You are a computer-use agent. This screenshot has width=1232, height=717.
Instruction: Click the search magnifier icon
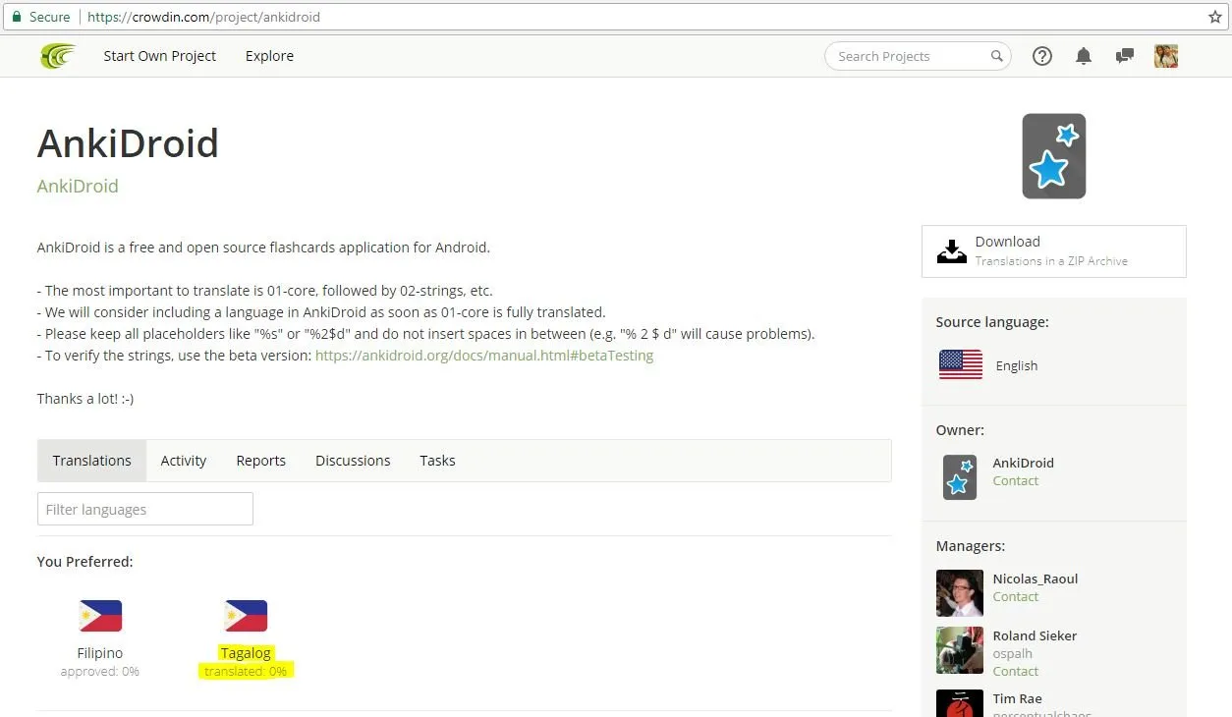coord(996,56)
